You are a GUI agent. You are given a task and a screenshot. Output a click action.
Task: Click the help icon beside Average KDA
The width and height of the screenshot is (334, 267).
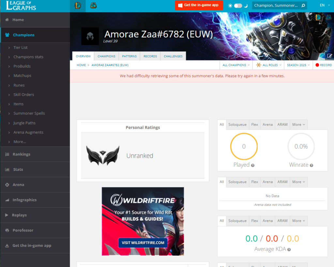[289, 249]
